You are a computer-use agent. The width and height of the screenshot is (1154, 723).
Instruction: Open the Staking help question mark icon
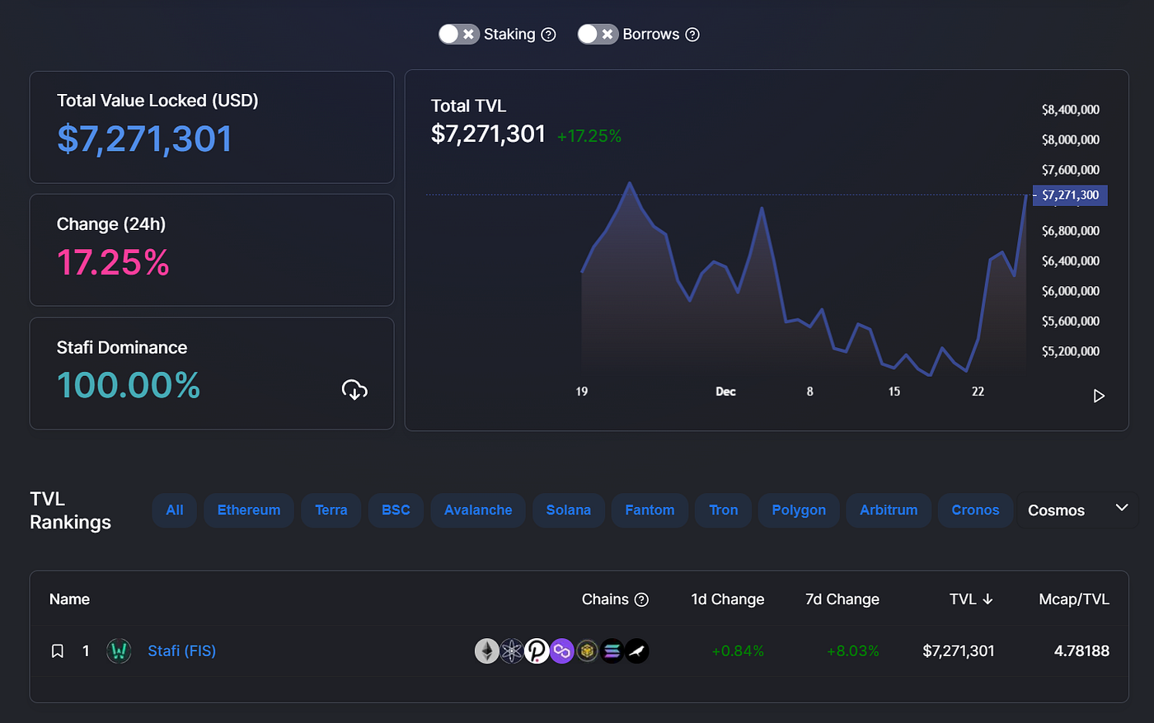coord(548,35)
